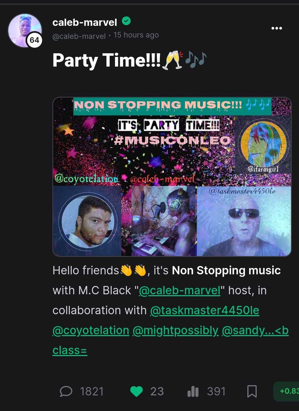Bookmark this post with the bookmark icon
The height and width of the screenshot is (411, 299).
[252, 392]
